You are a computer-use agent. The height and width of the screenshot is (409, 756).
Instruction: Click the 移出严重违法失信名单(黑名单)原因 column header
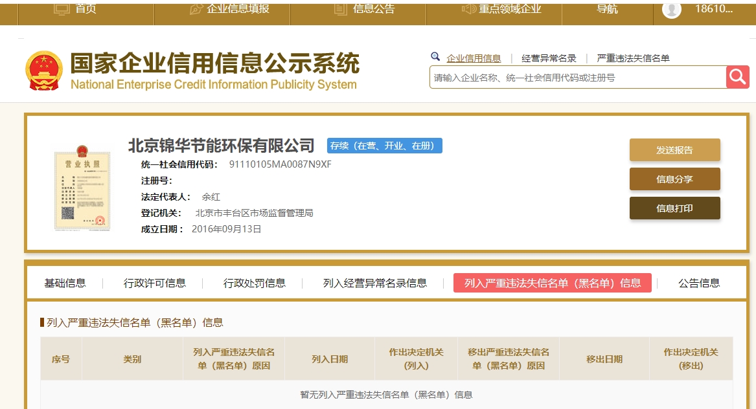(x=508, y=359)
